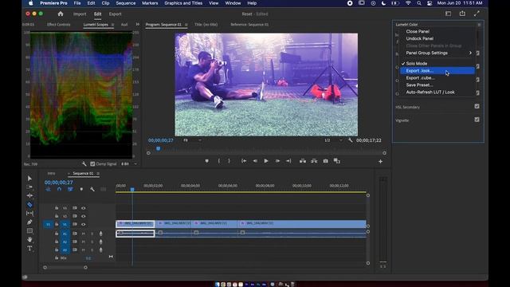This screenshot has width=510, height=287.
Task: Toggle timeline snap magnet icon
Action: tap(59, 189)
